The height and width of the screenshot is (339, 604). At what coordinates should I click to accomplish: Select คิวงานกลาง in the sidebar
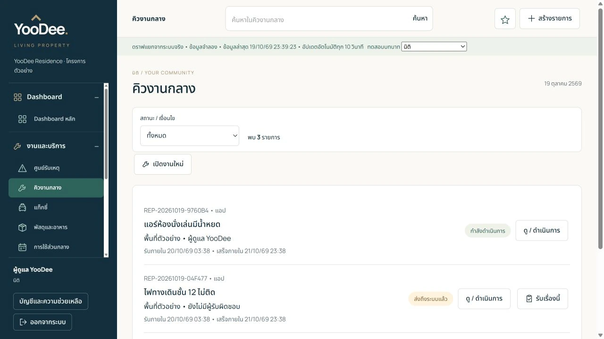coord(56,188)
